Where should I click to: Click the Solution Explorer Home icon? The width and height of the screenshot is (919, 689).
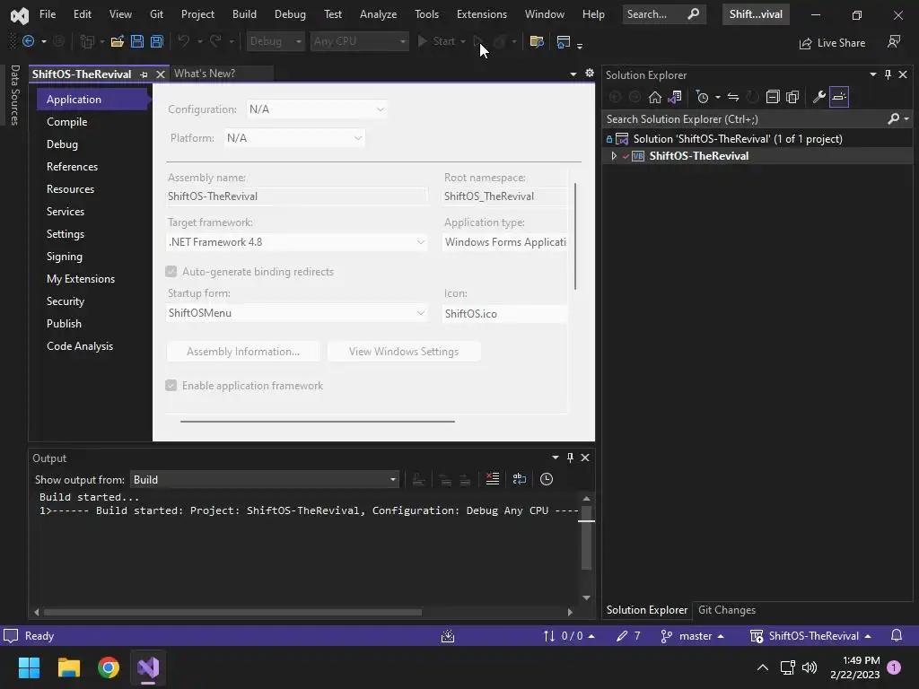pos(654,97)
